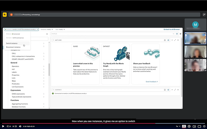Screen dimensions: 207x129
Task: Close the :connect frame
Action: coord(178,90)
